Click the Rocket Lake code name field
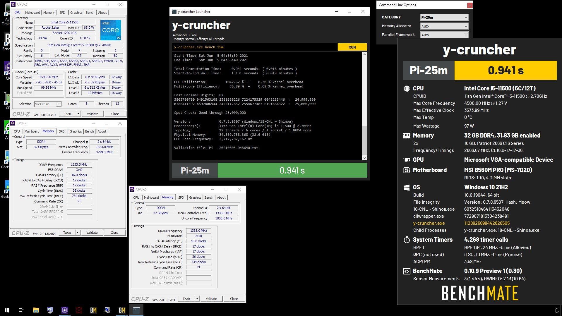Screen dimensions: 562x316 tap(50, 28)
